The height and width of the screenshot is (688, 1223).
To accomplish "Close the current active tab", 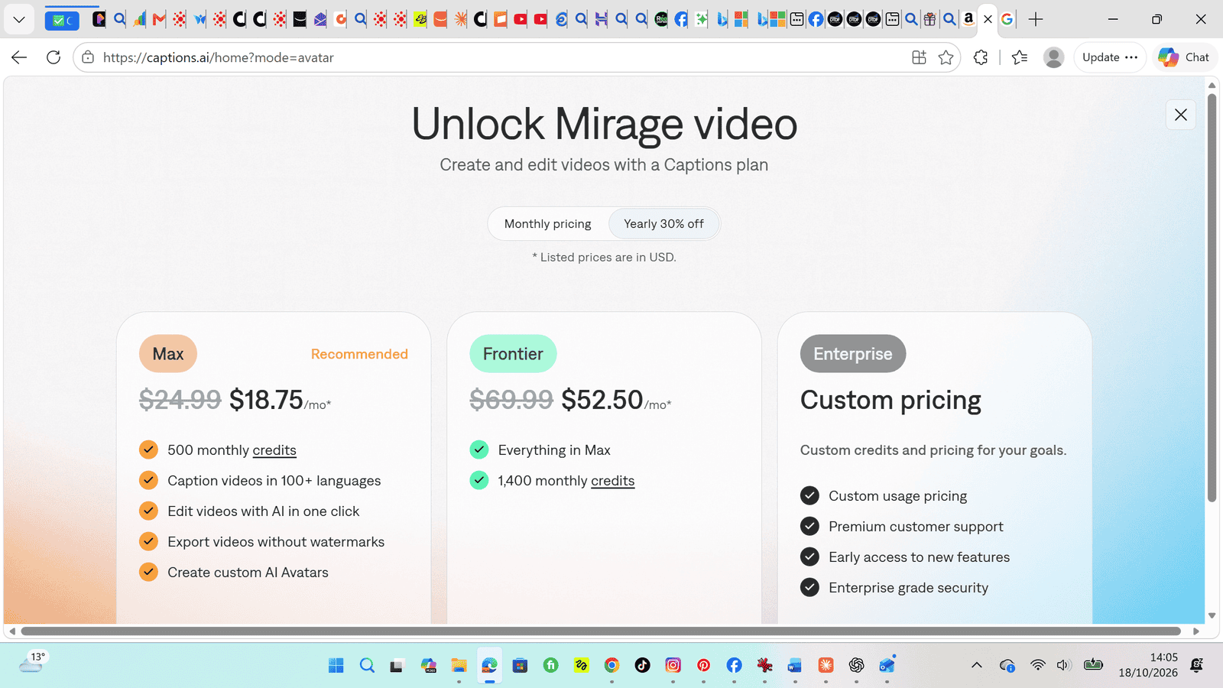I will [988, 19].
